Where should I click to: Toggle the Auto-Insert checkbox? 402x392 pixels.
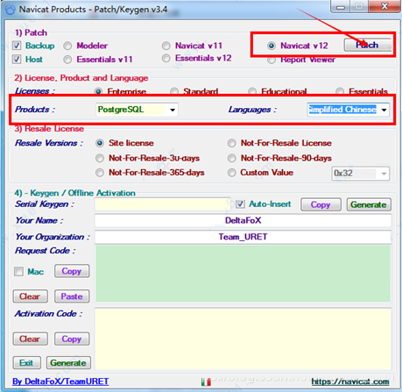click(240, 203)
